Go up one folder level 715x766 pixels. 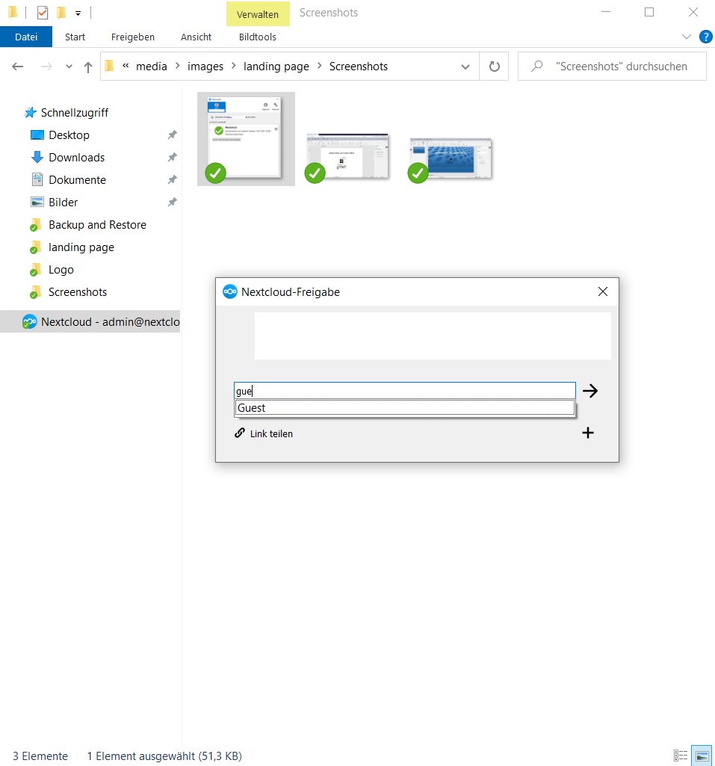(88, 67)
